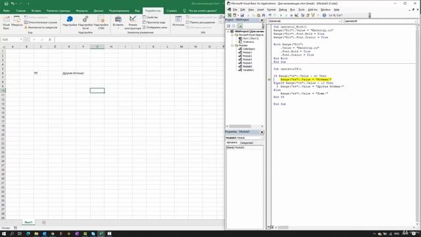
Task: Click Reset stop icon in VBA toolbar
Action: [x=291, y=15]
